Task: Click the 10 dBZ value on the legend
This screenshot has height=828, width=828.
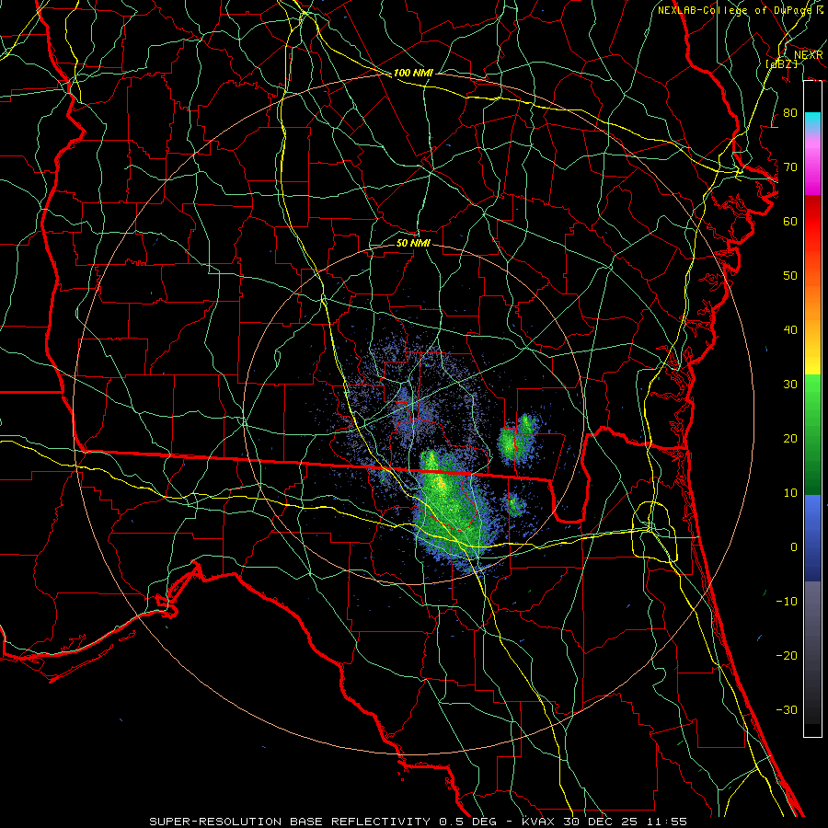Action: [790, 493]
